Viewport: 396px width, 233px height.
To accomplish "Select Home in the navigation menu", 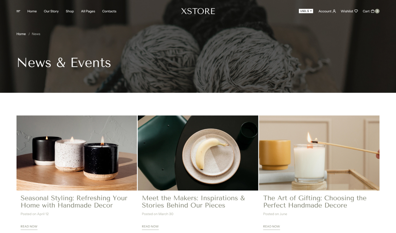I will pyautogui.click(x=32, y=11).
